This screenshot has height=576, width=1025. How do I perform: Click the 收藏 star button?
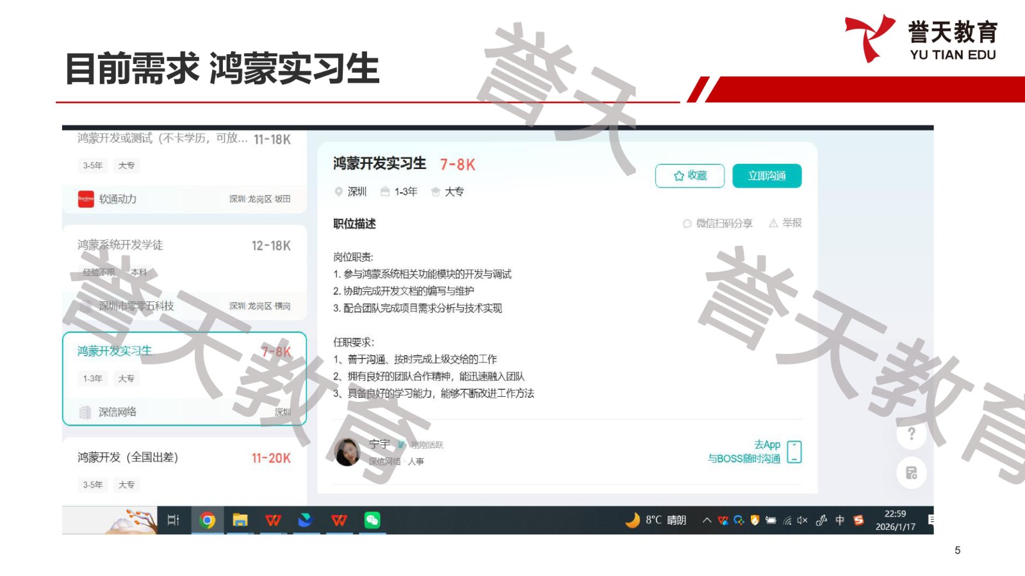point(689,176)
